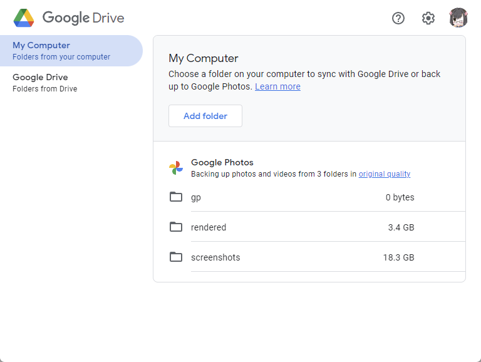This screenshot has height=362, width=481.
Task: Click the folder icon beside gp
Action: (x=176, y=197)
